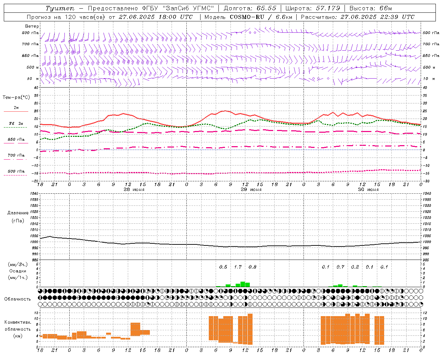Select the 'Предоставлено ФГБУ ЗапСиб УГМС' provider text
441x353 pixels.
(x=151, y=8)
